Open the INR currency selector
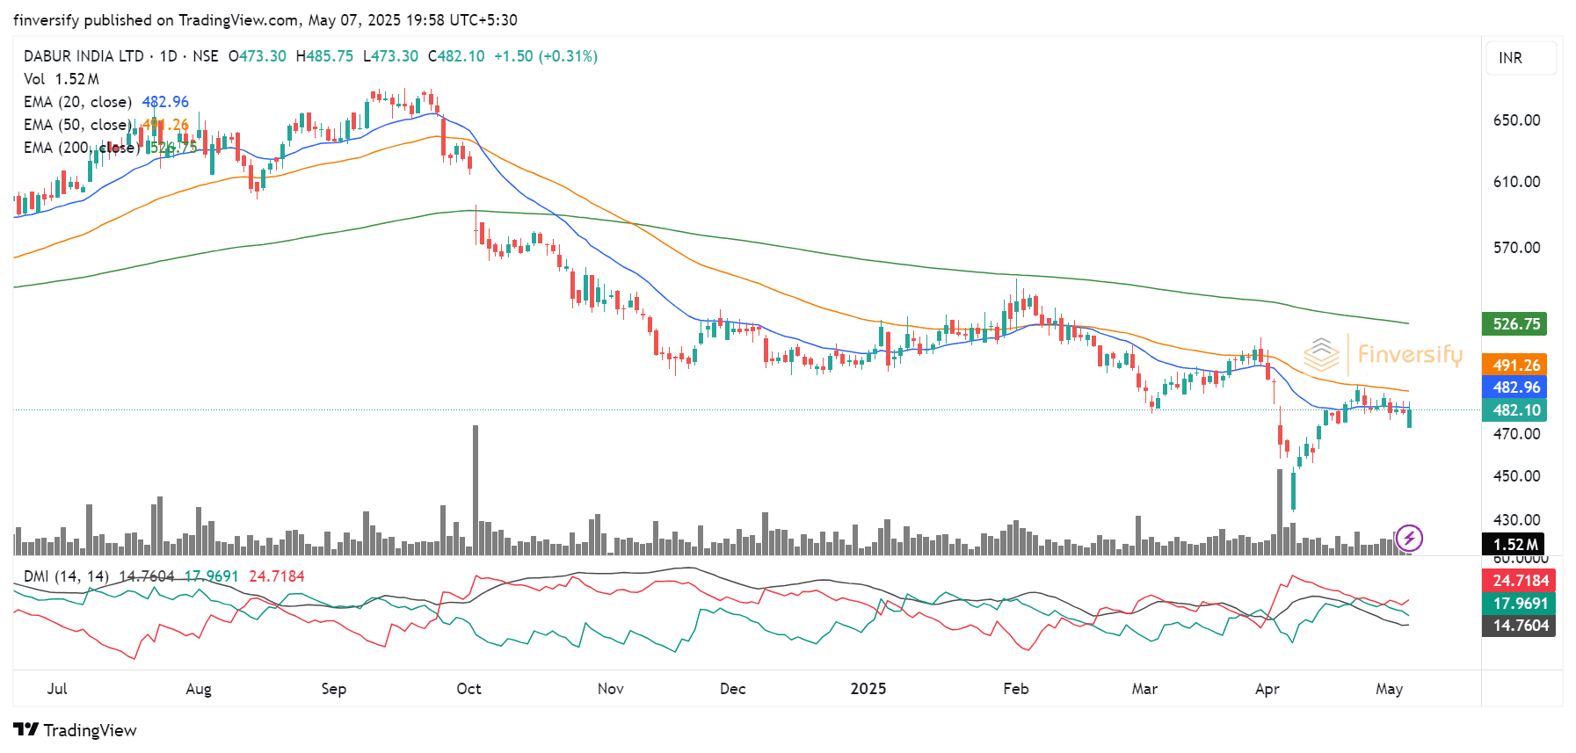This screenshot has height=753, width=1576. point(1522,58)
